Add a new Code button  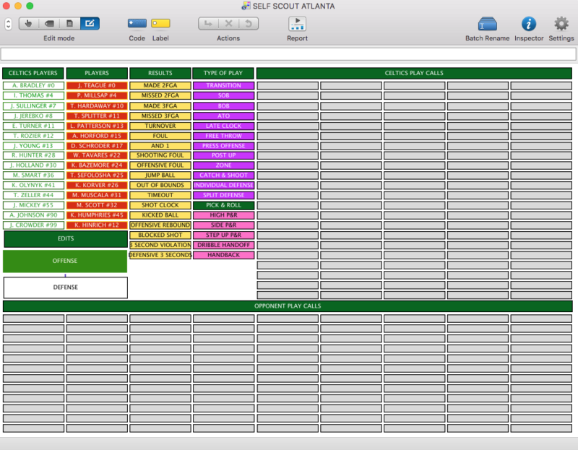[x=137, y=24]
